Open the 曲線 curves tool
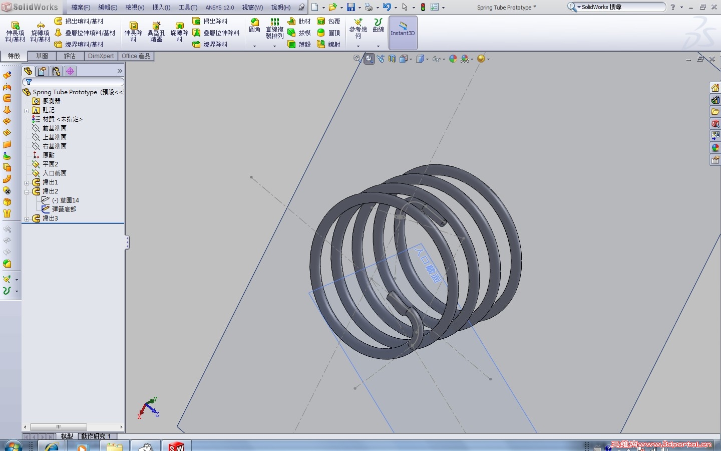The width and height of the screenshot is (721, 451). click(378, 26)
